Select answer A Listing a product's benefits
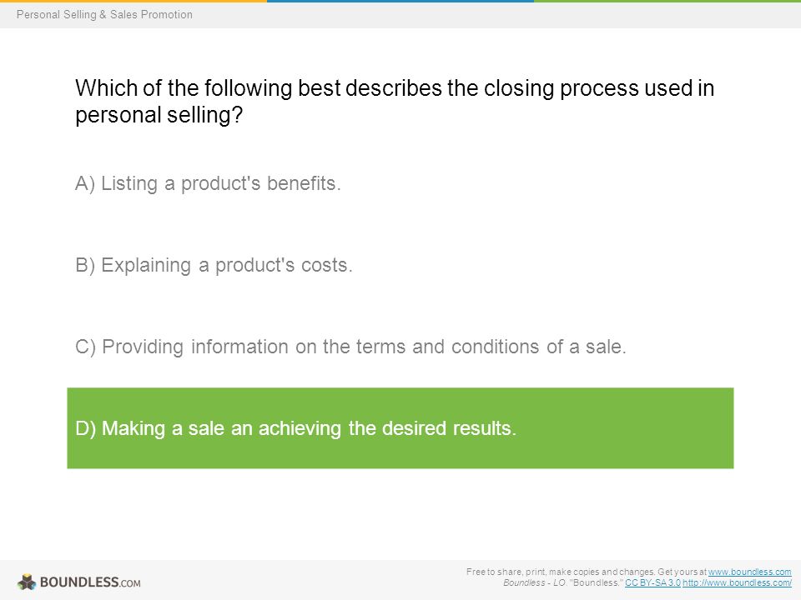The height and width of the screenshot is (600, 801). [x=208, y=183]
